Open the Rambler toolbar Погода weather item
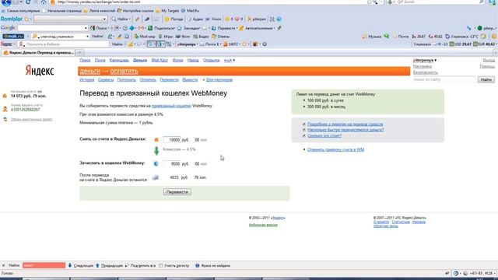This screenshot has width=498, height=280. click(x=174, y=19)
